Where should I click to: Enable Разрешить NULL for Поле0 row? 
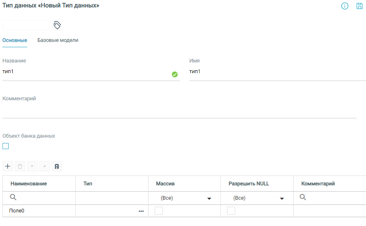point(231,211)
